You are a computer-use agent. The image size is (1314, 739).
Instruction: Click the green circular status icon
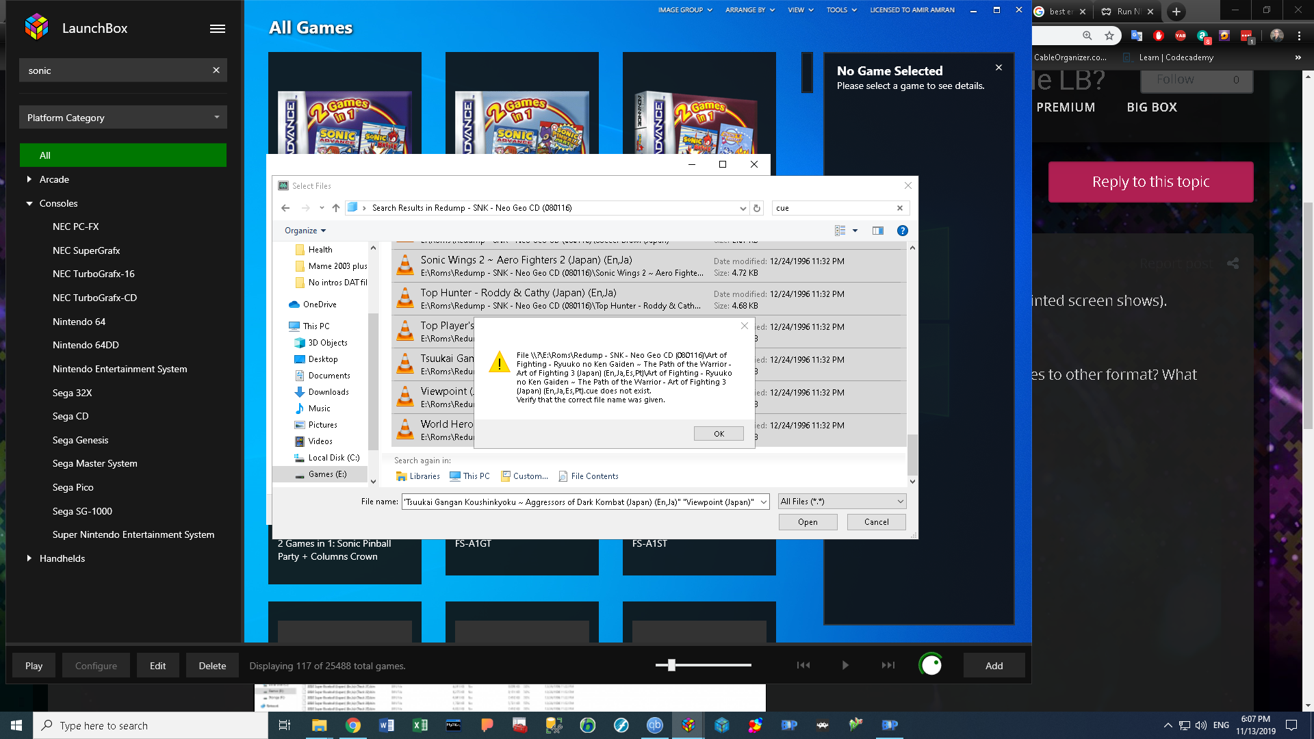[931, 664]
